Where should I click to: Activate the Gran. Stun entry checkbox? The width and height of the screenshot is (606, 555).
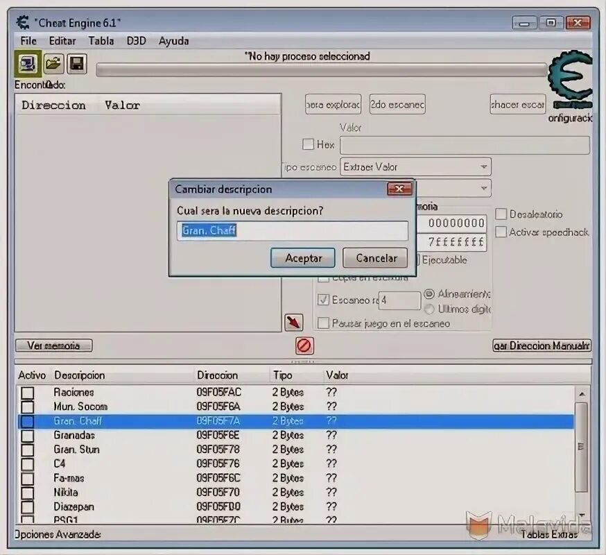click(28, 450)
